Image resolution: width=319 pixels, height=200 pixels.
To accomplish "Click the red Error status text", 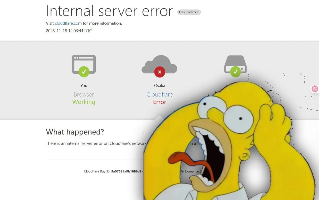I will tap(159, 102).
